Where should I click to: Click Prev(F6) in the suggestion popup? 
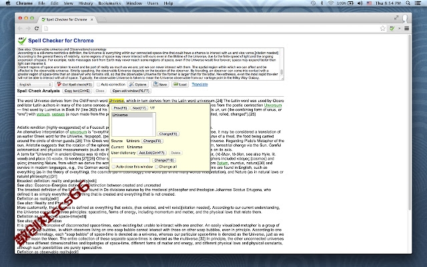coord(120,108)
